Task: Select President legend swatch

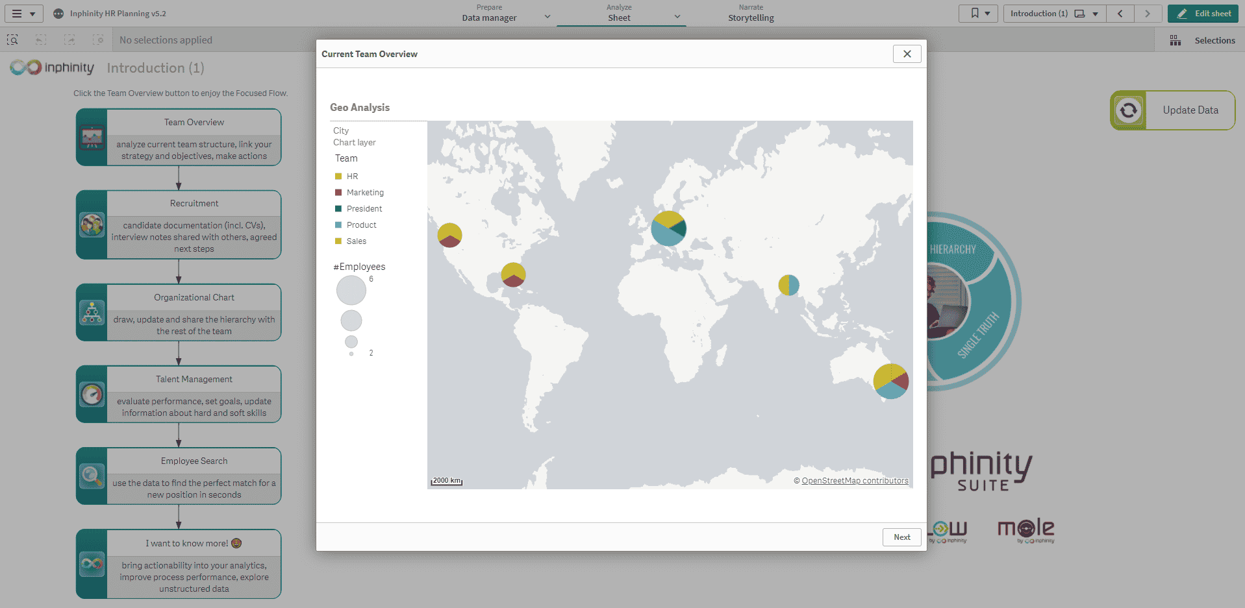Action: pyautogui.click(x=338, y=209)
